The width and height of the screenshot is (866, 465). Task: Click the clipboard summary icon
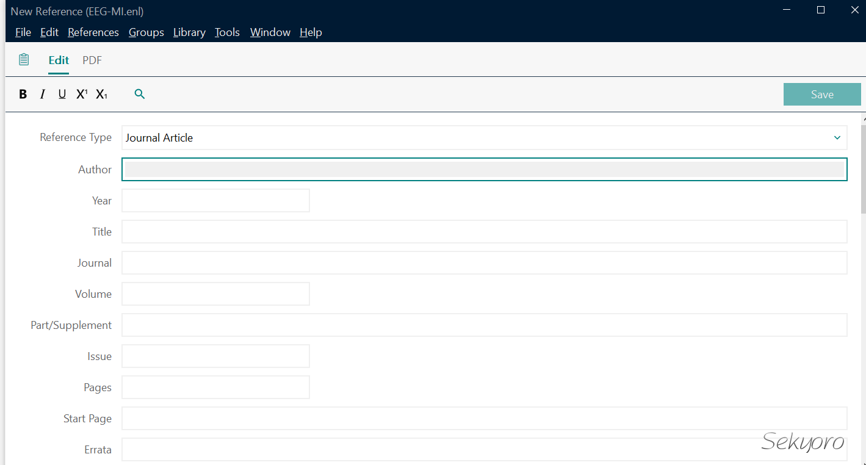tap(24, 60)
